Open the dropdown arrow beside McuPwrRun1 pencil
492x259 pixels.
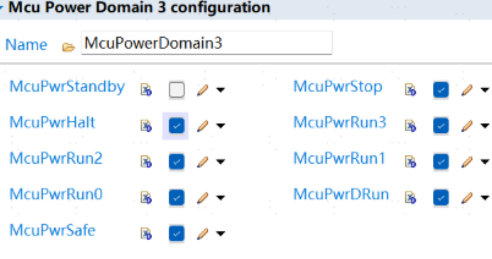coord(485,162)
